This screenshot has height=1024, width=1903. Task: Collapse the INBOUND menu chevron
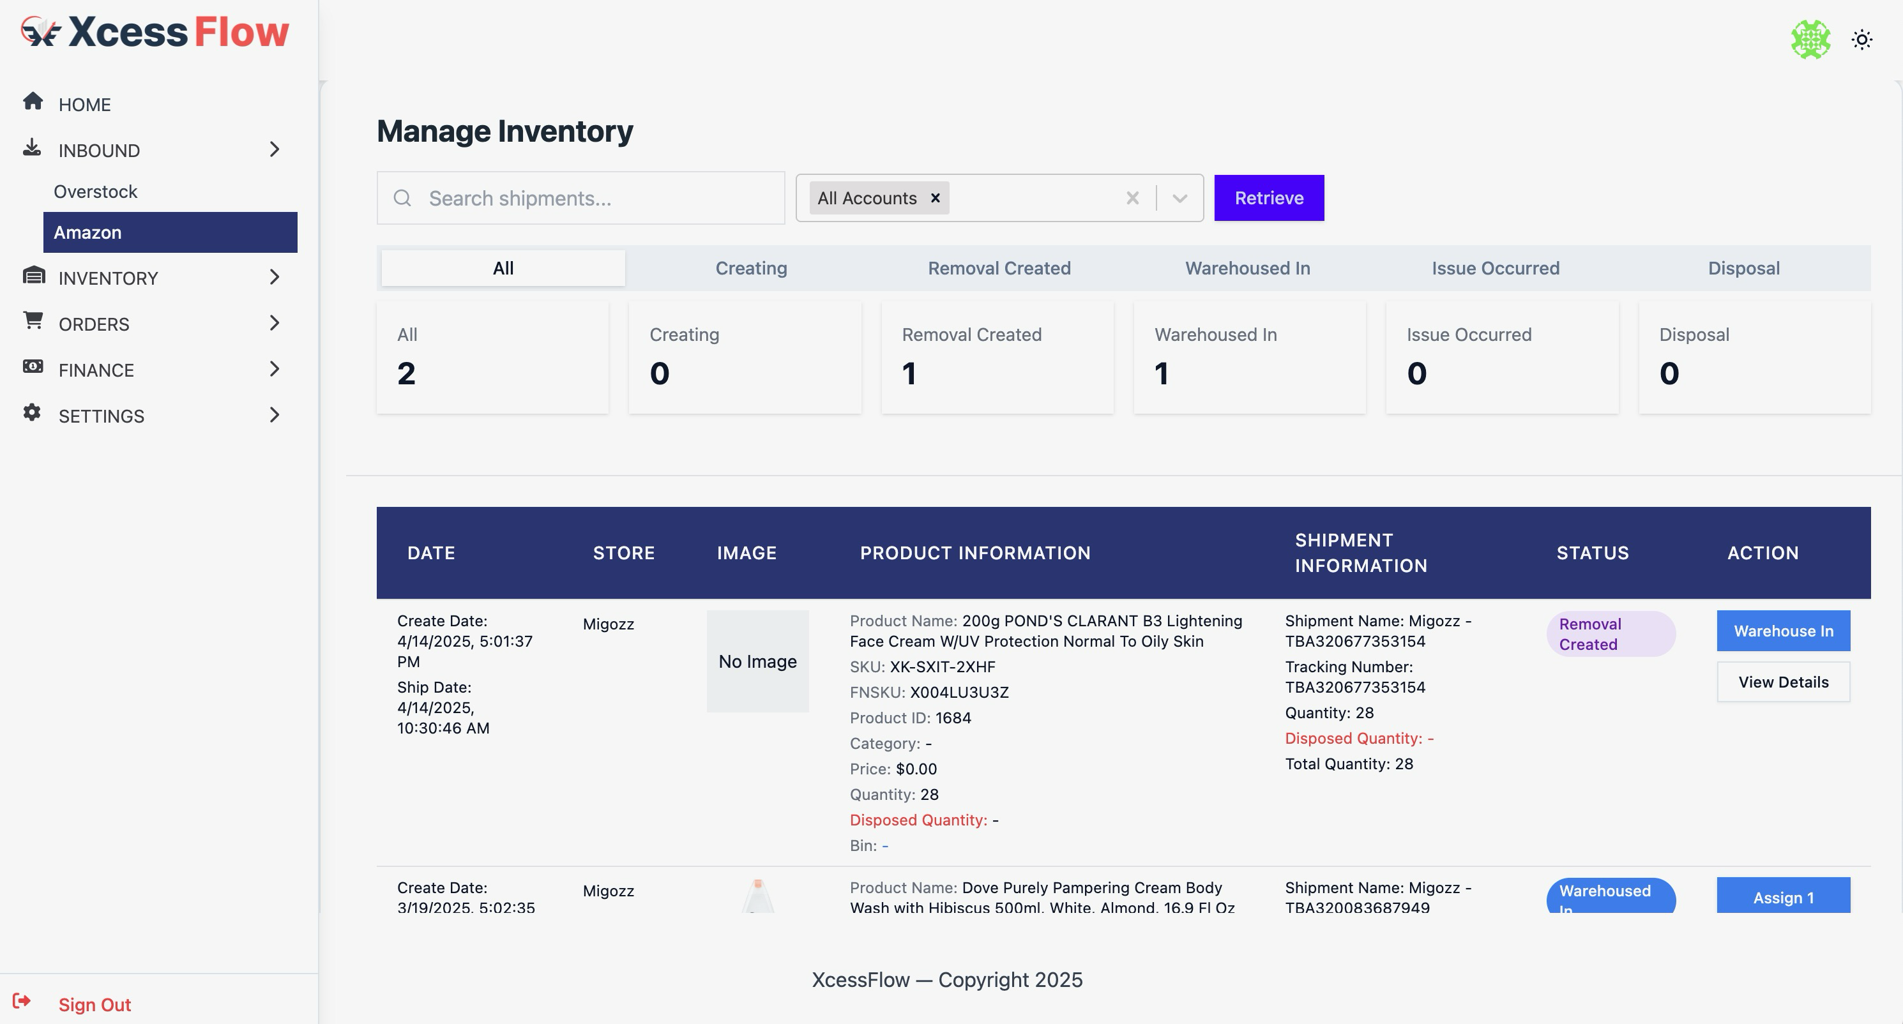[274, 149]
